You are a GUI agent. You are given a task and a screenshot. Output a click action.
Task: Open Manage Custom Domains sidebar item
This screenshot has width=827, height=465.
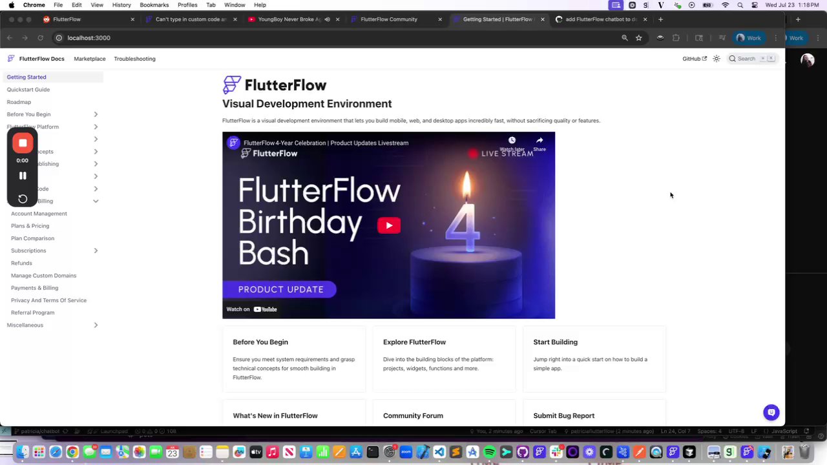(x=43, y=276)
